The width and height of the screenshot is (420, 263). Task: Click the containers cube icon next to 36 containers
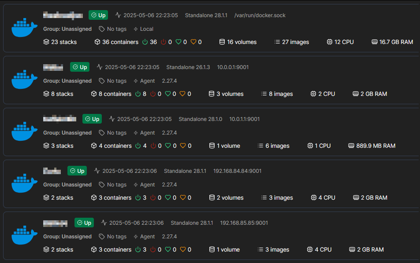coord(97,42)
